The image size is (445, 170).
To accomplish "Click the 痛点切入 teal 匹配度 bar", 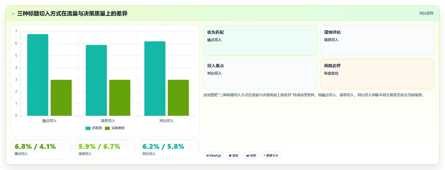I will coord(38,75).
